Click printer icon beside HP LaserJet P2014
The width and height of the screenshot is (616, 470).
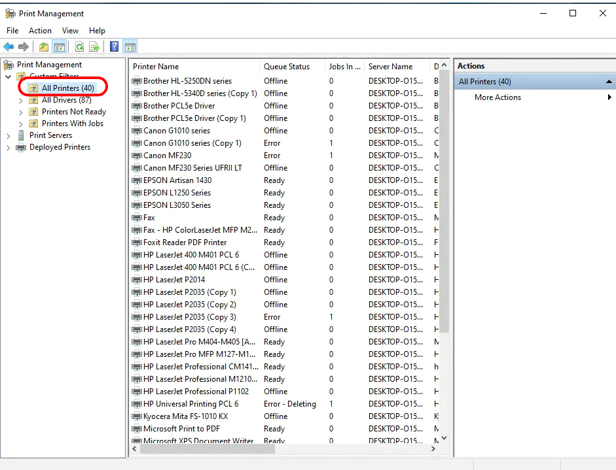click(137, 280)
